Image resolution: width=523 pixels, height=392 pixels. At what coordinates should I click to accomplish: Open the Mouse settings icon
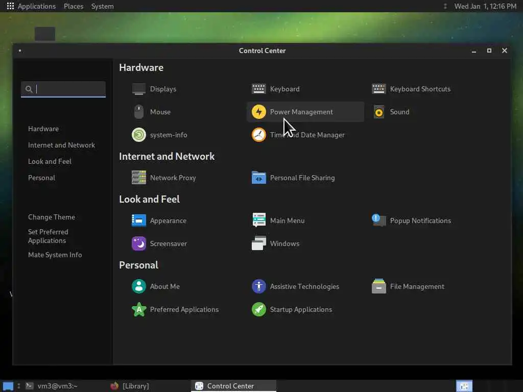139,112
